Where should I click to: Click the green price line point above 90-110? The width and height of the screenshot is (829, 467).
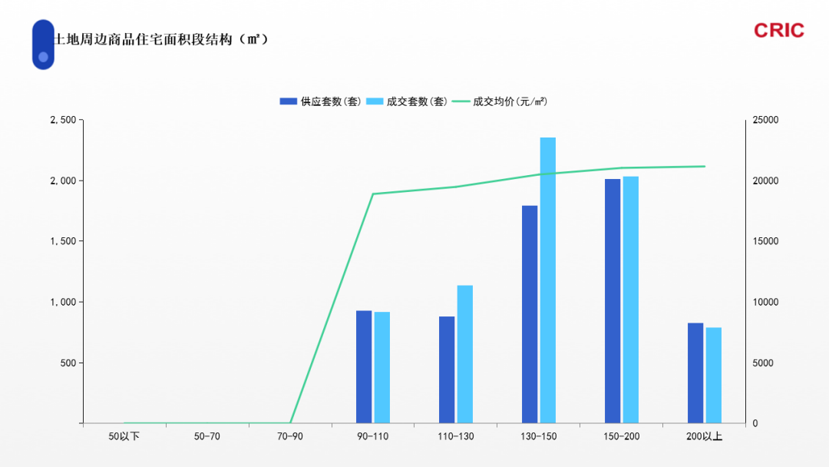pos(373,194)
